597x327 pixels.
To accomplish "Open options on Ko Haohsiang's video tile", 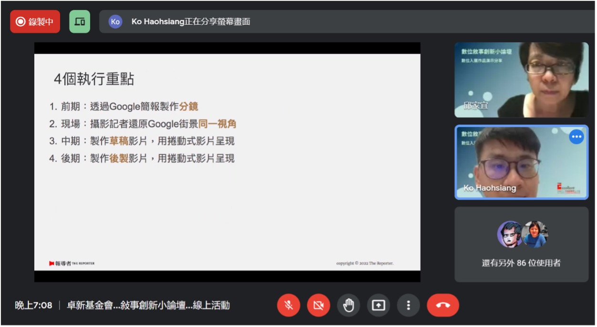I will (576, 137).
